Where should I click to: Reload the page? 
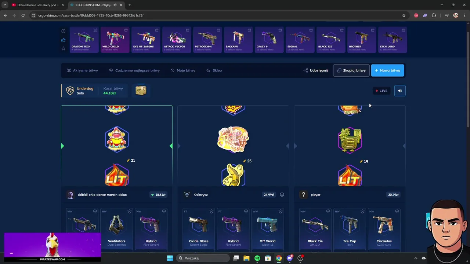point(23,15)
